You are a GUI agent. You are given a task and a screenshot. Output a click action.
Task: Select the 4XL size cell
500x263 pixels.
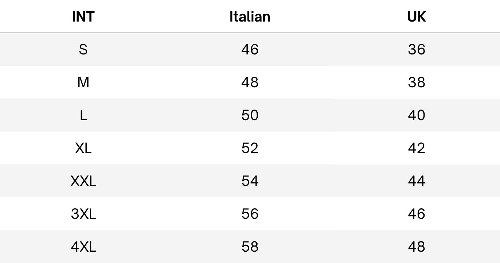83,247
